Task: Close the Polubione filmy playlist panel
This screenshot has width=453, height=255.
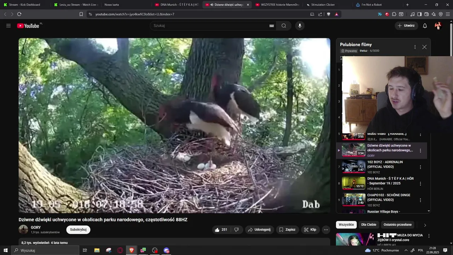Action: coord(424,47)
